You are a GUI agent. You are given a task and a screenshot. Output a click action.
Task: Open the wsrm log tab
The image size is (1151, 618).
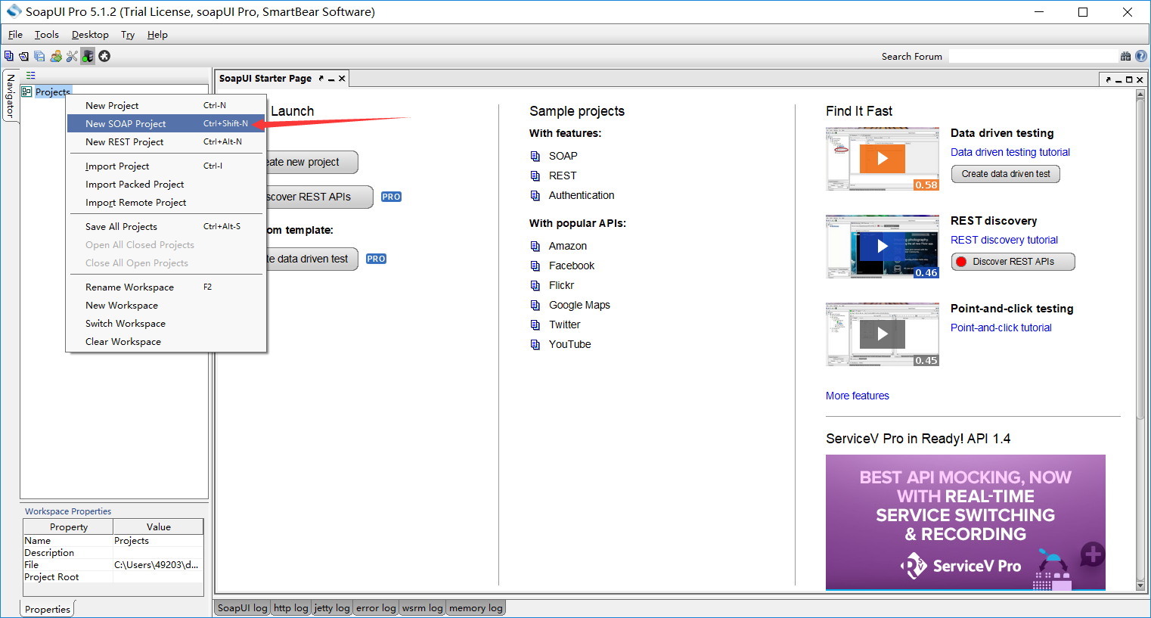423,607
